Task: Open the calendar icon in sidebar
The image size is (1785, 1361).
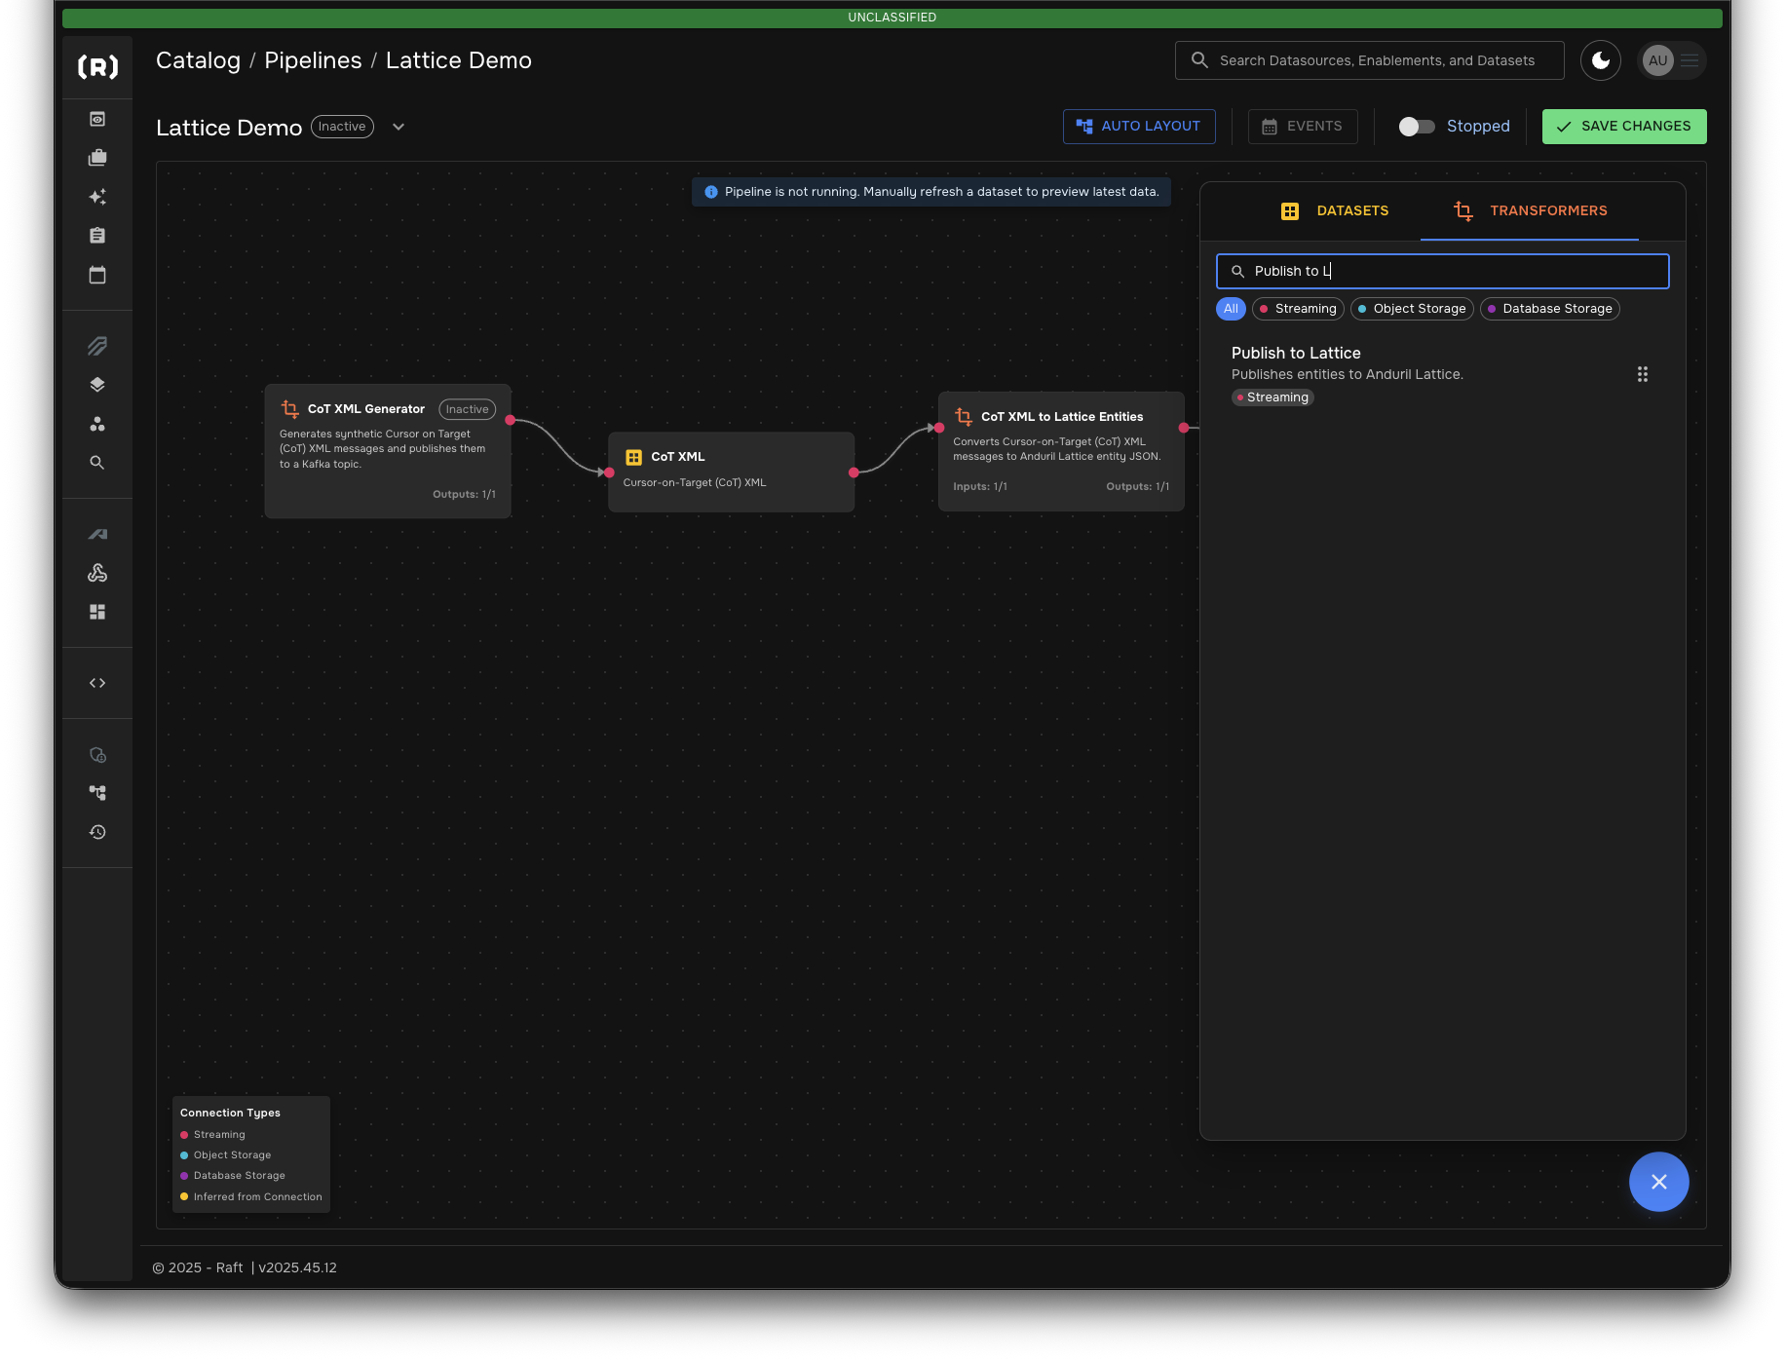Action: (97, 275)
